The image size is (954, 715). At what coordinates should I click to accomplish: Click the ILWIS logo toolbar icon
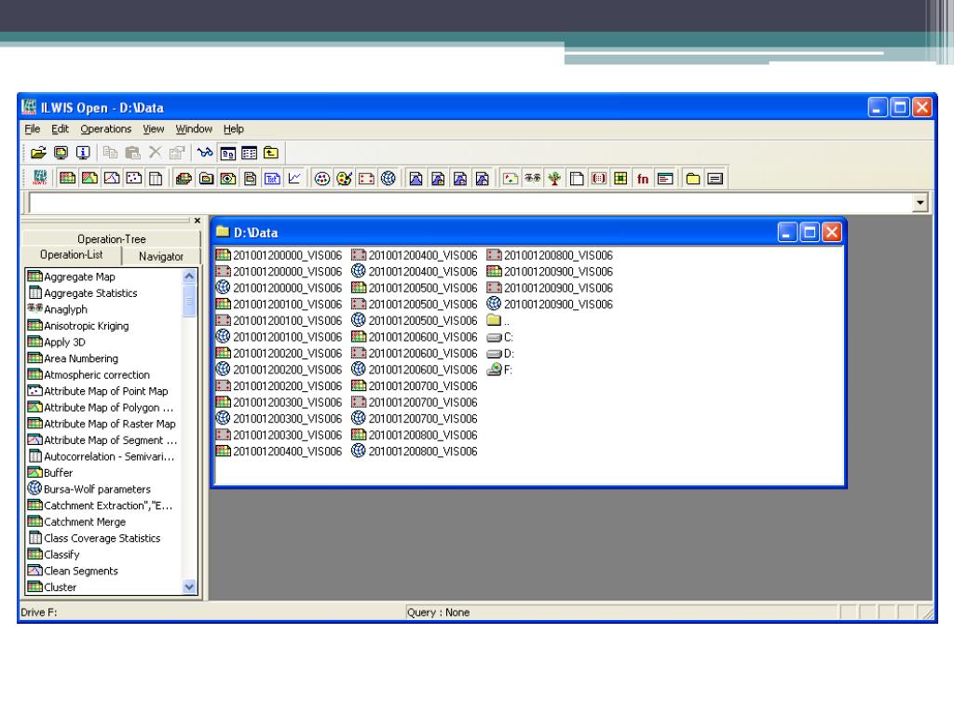[x=39, y=178]
